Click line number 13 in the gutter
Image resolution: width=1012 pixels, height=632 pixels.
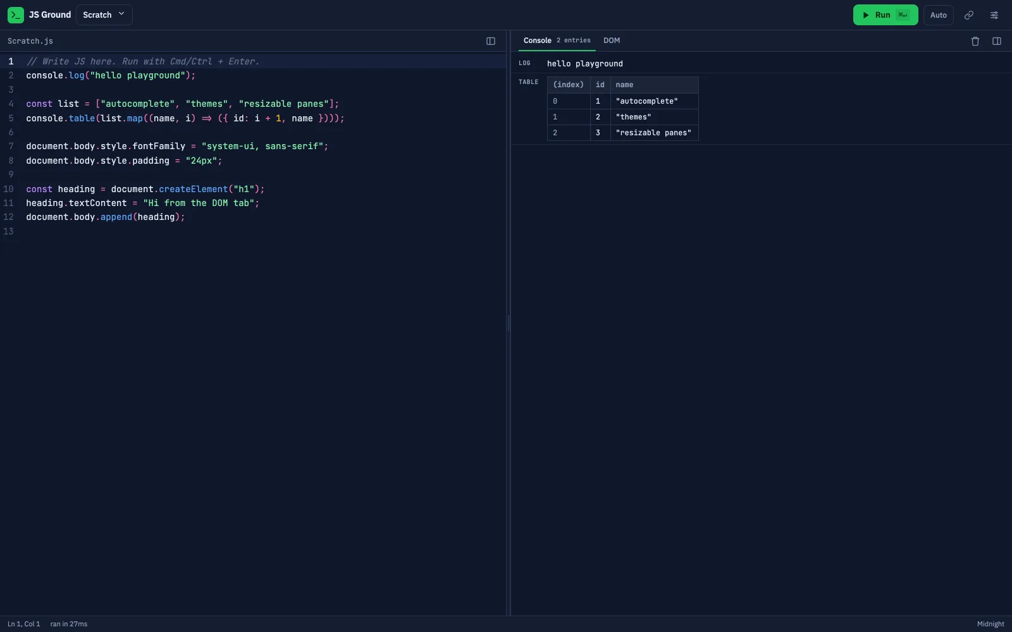point(8,231)
